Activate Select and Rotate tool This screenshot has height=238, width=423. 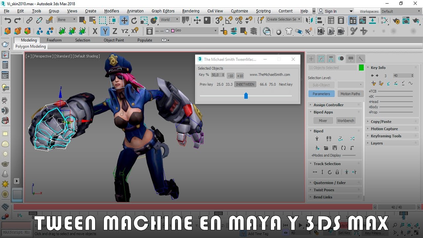(134, 20)
